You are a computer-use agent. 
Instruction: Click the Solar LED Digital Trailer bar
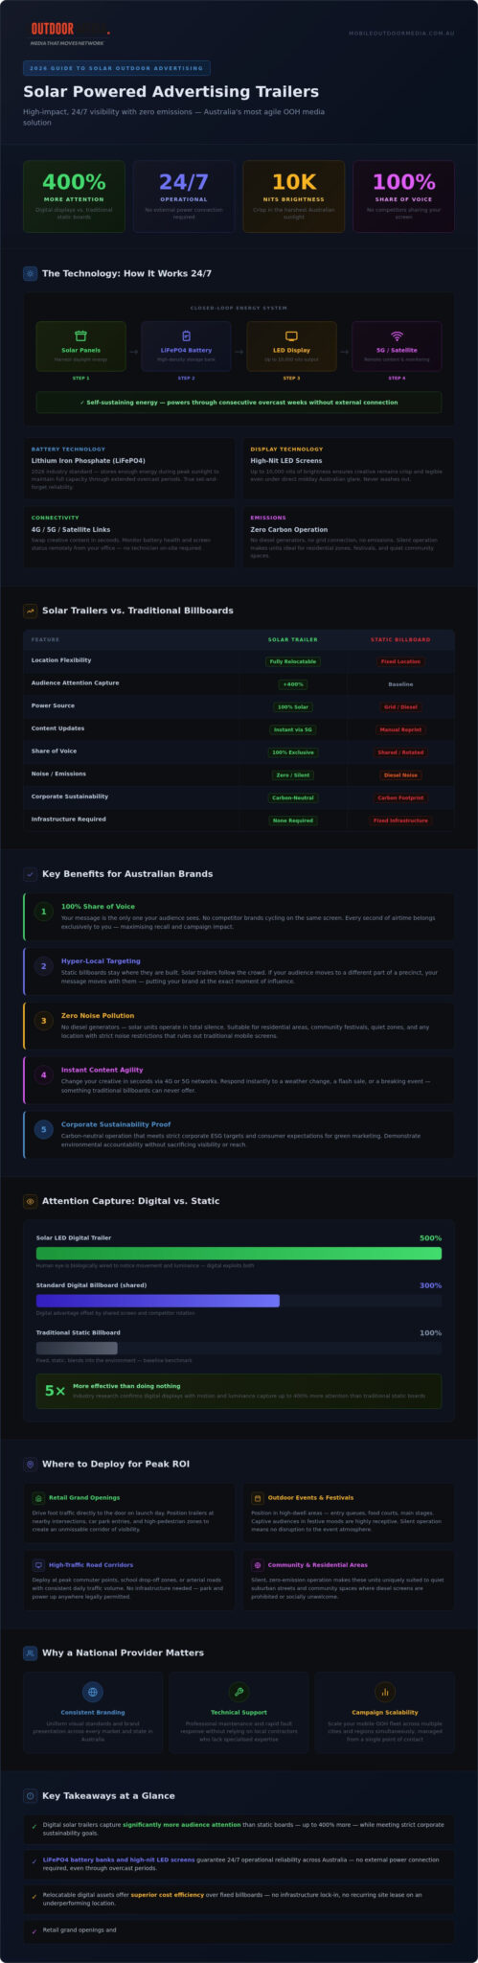239,1253
